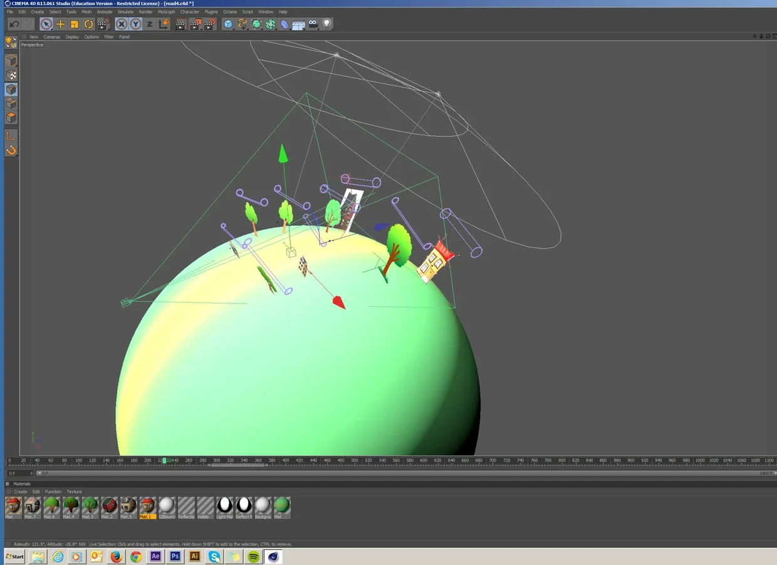Toggle the axis L-shaped tool
The height and width of the screenshot is (565, 777).
pos(11,135)
